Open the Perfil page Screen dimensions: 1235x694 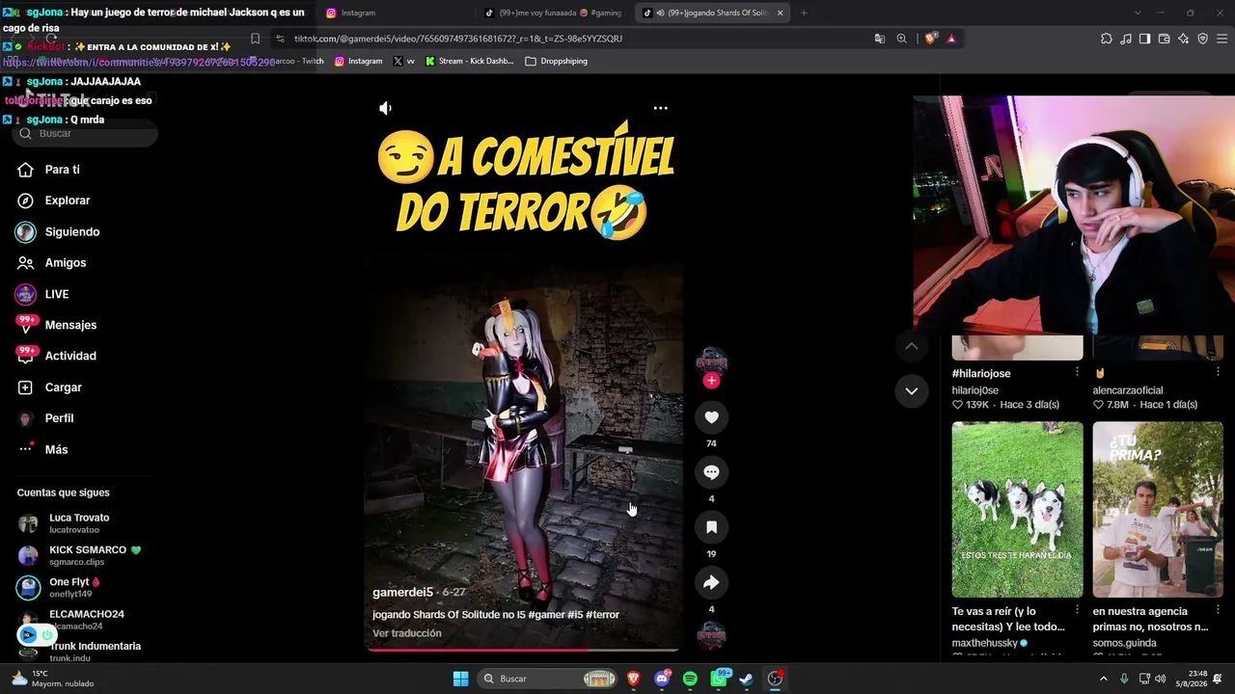[x=59, y=418]
